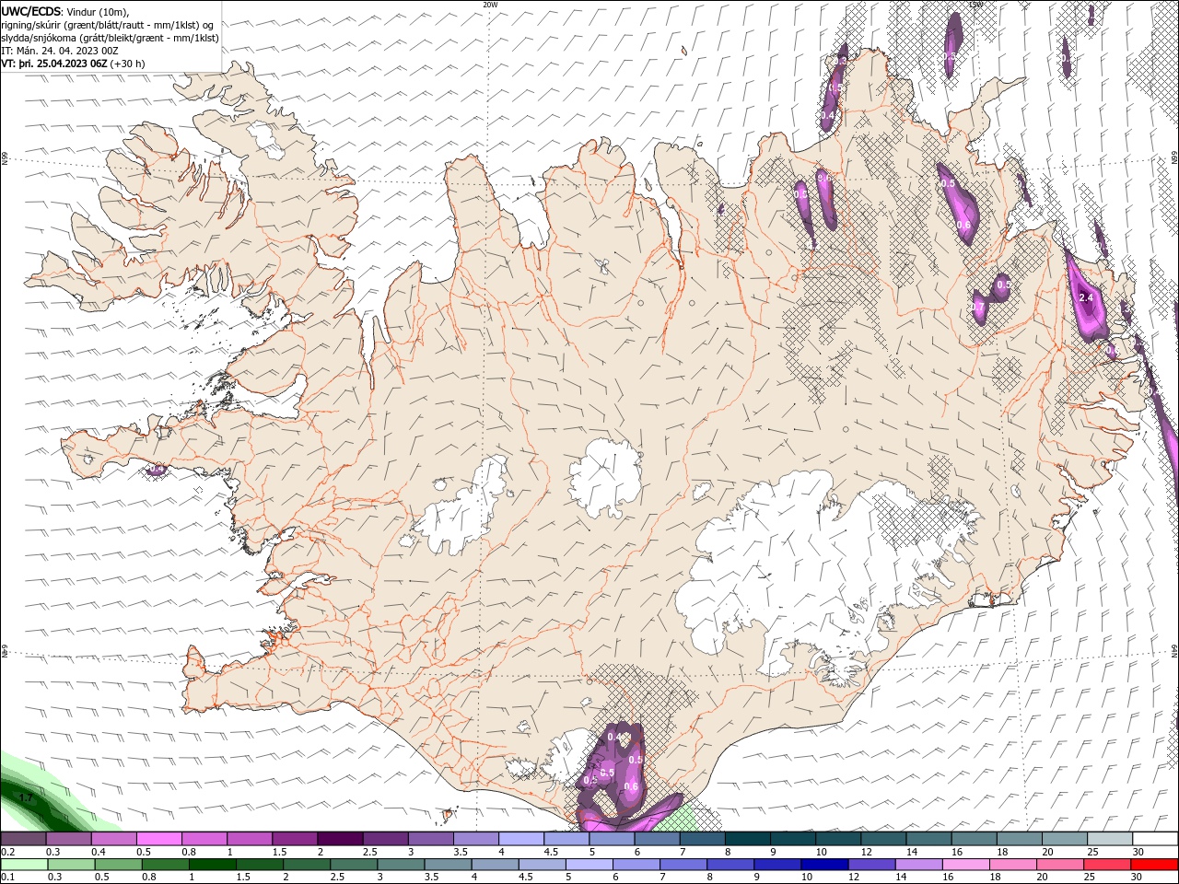Select the darkest purple 2 swatch in upper legend

click(x=340, y=839)
